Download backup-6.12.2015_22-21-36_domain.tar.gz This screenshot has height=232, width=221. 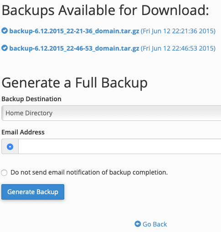click(74, 31)
